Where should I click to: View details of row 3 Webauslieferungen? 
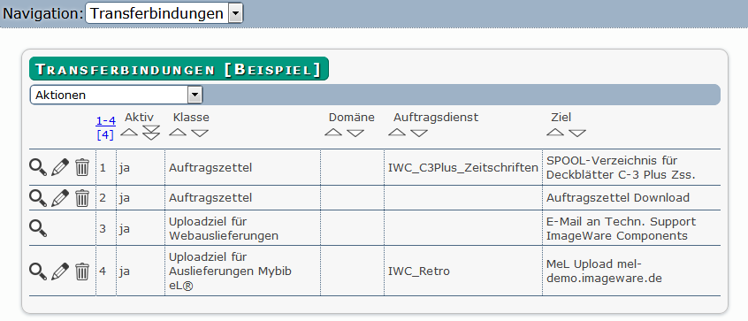click(38, 228)
